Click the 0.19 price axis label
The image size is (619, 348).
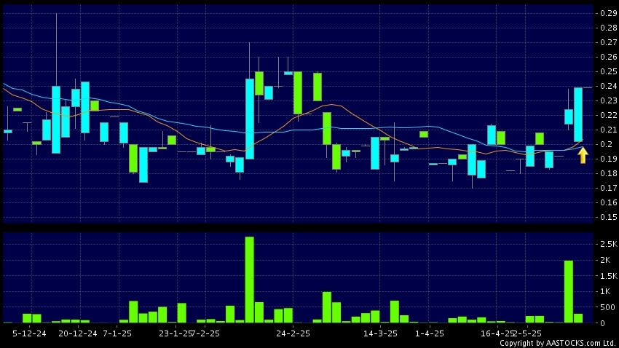coord(608,159)
